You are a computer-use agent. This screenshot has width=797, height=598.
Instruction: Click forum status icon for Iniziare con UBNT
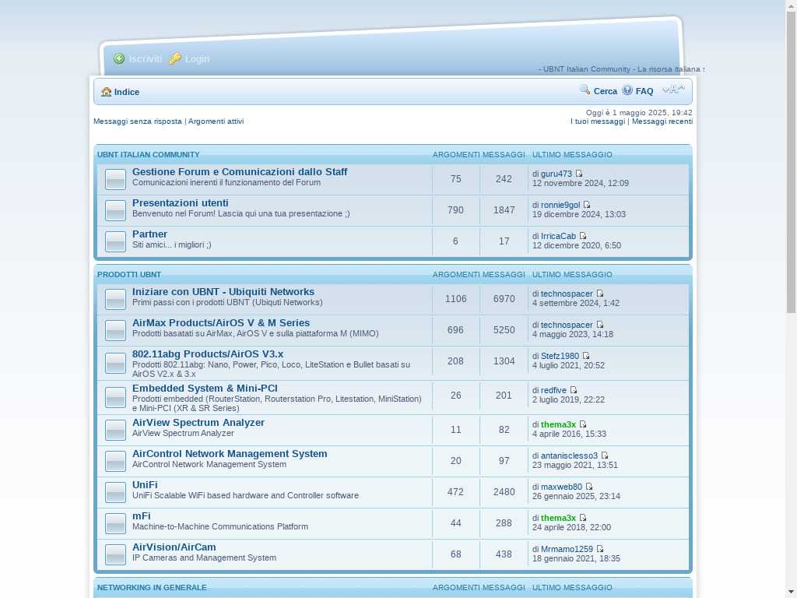115,299
